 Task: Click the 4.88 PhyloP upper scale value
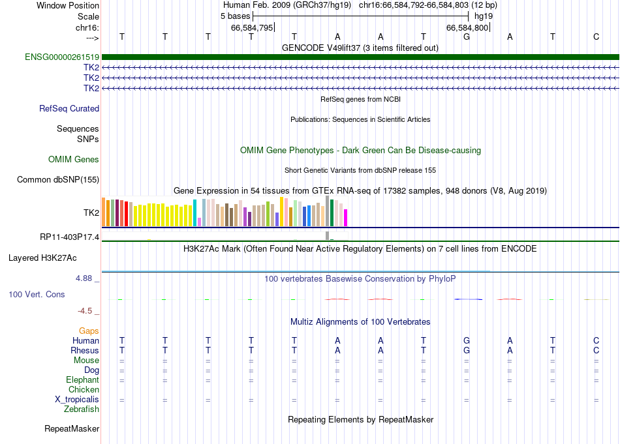[x=84, y=278]
